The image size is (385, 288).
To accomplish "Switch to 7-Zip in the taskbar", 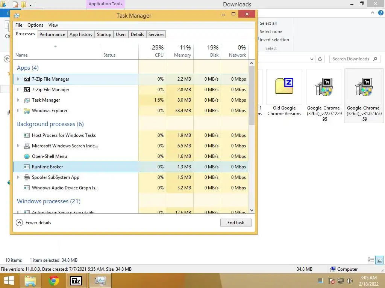I will 76,280.
